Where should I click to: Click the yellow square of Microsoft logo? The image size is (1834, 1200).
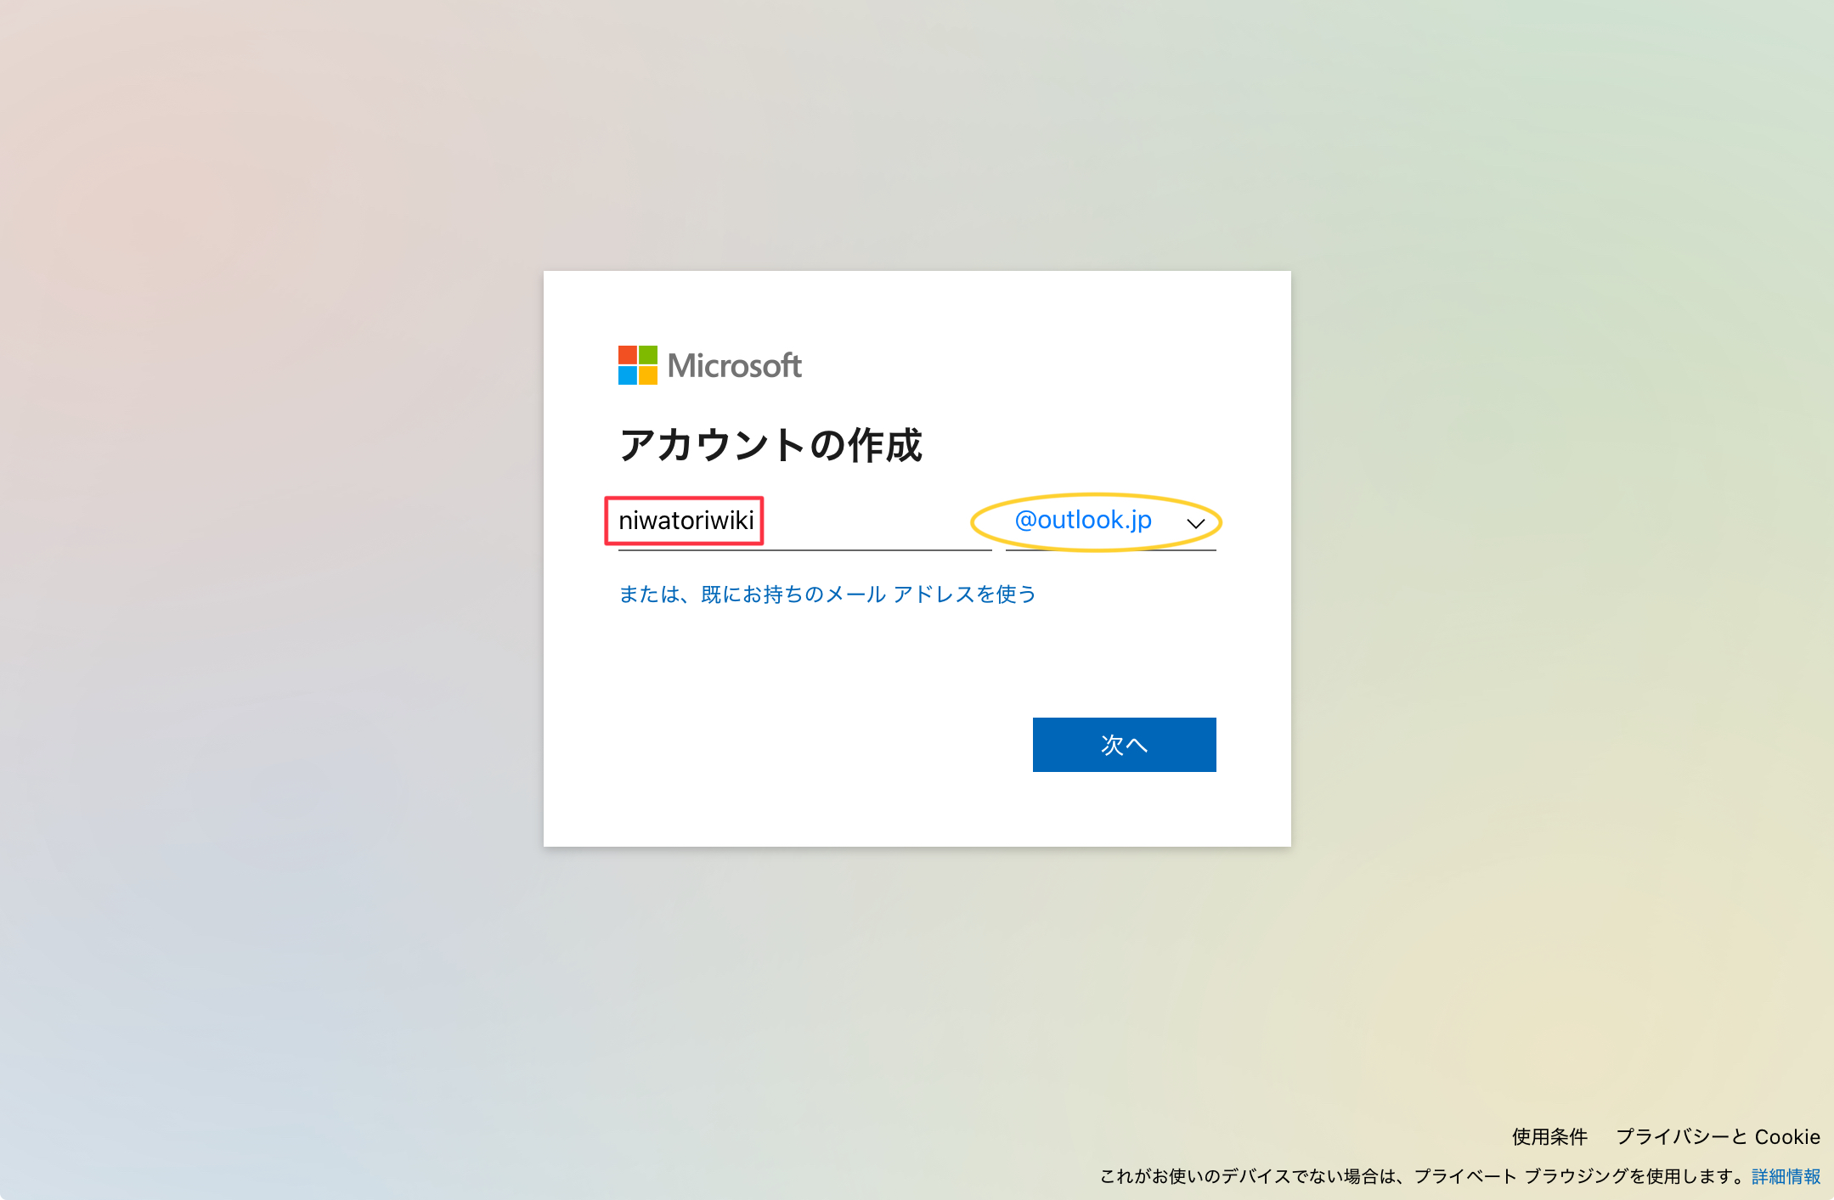coord(648,375)
